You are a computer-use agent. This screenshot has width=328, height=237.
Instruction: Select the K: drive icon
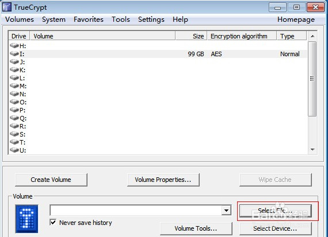tap(14, 69)
